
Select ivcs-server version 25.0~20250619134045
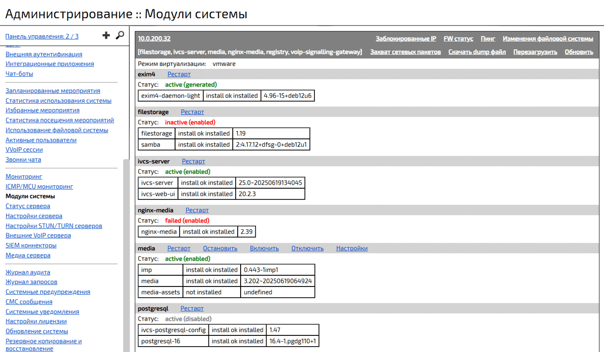click(270, 183)
